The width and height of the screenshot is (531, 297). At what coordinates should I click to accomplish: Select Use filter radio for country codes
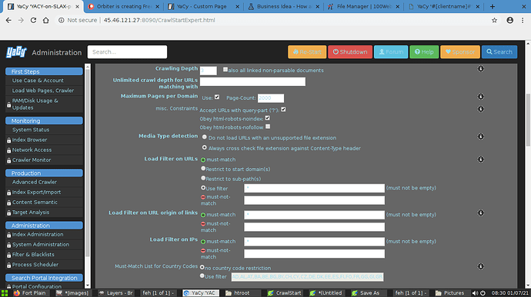(202, 276)
